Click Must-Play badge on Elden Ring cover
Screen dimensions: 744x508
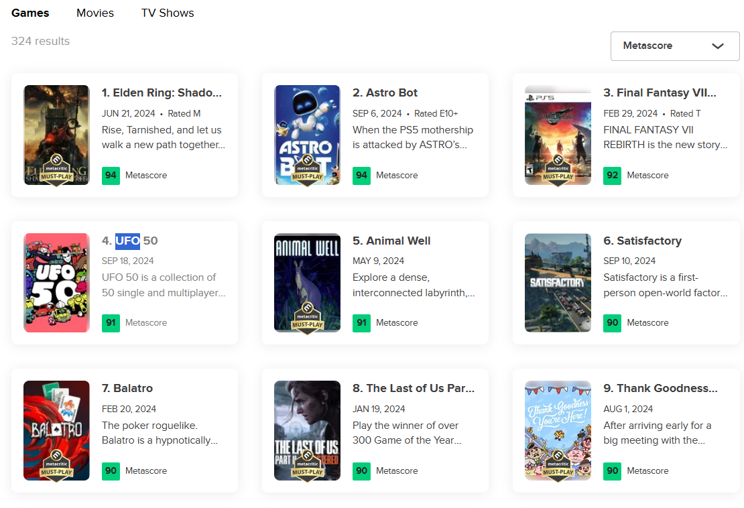56,171
